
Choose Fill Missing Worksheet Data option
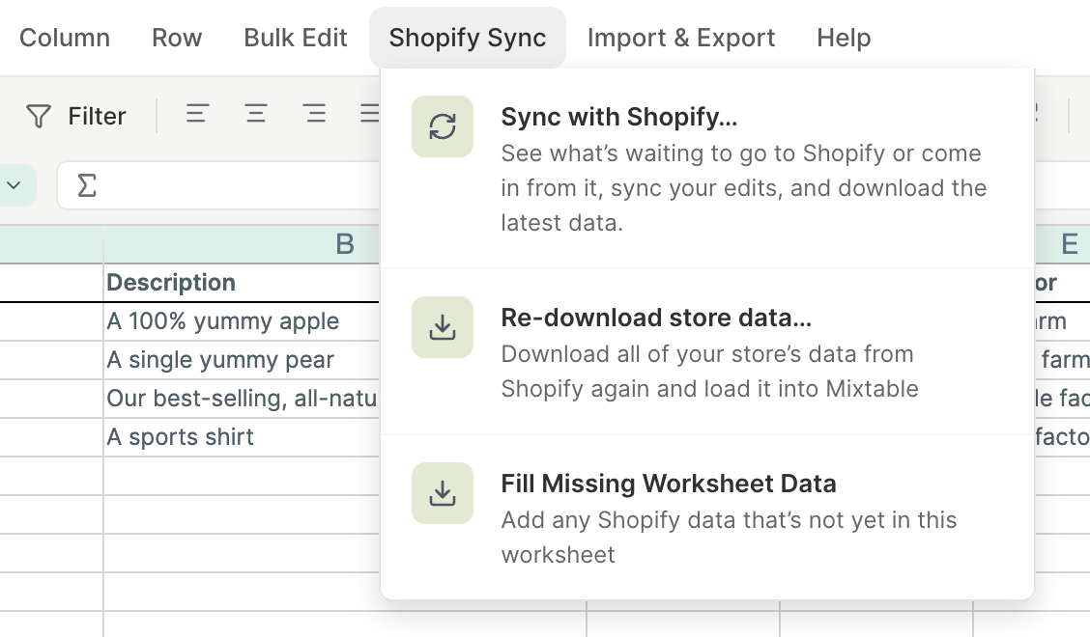pos(707,518)
